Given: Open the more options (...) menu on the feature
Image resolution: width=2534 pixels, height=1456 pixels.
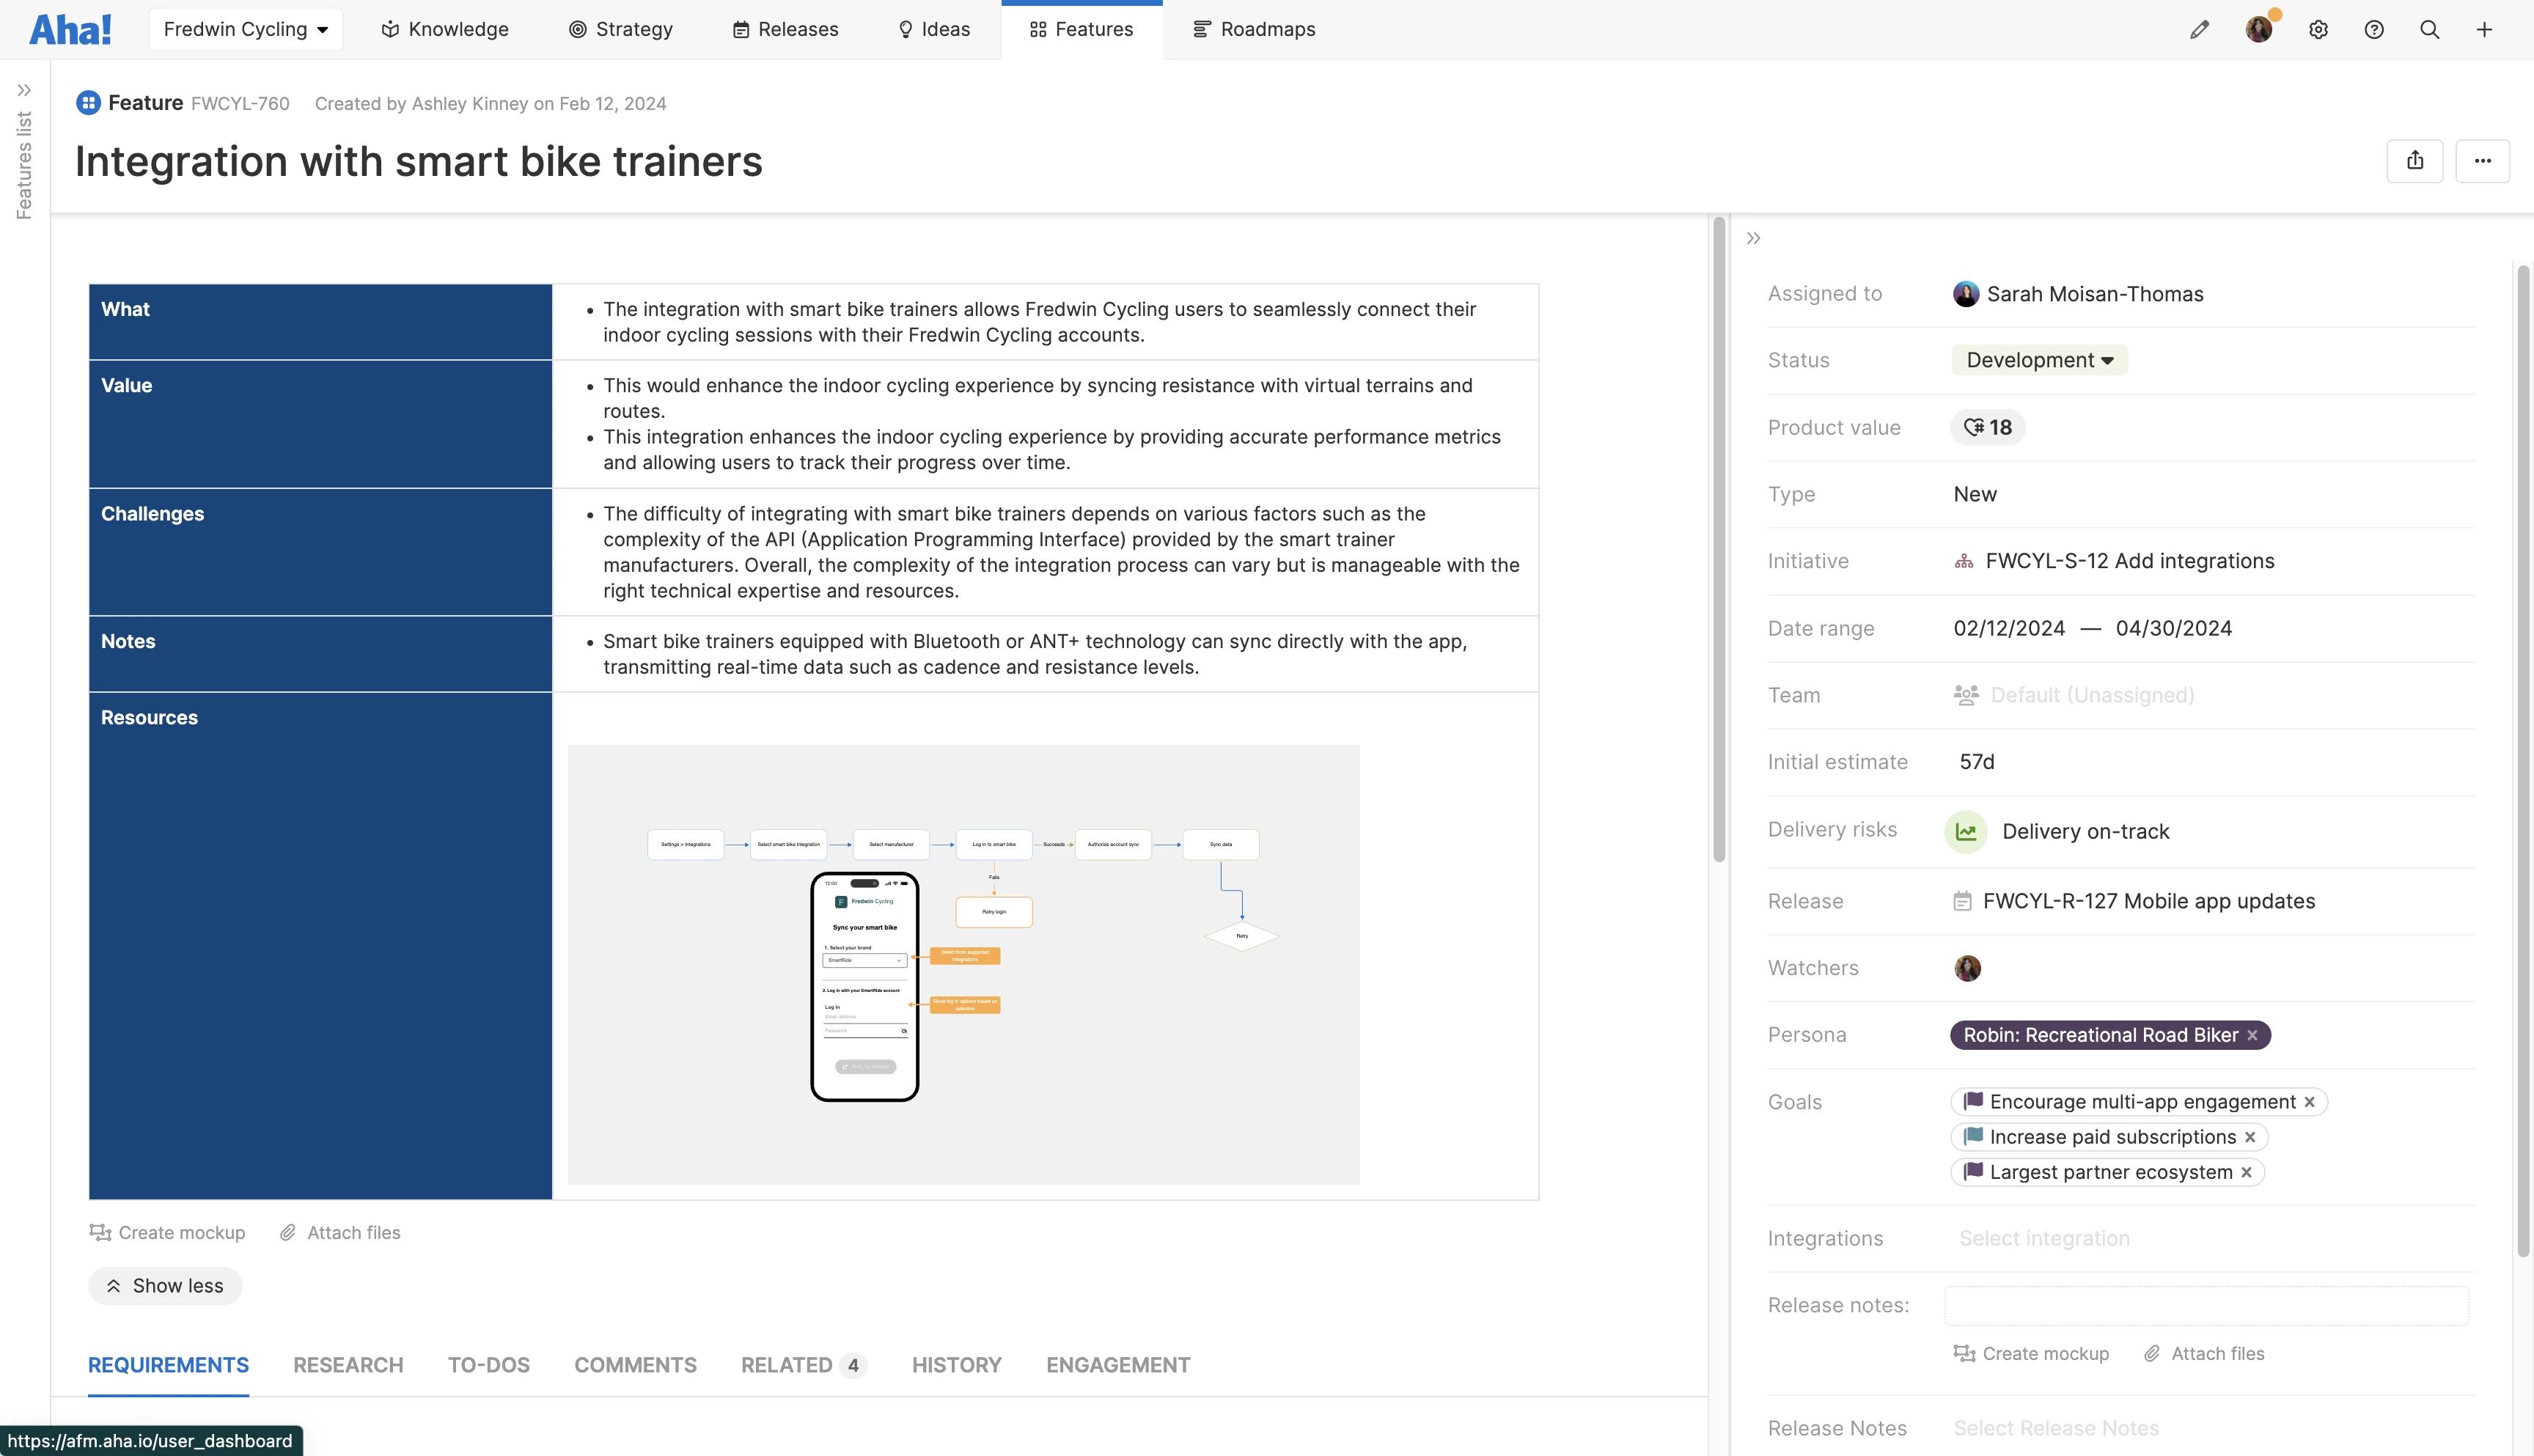Looking at the screenshot, I should point(2483,160).
